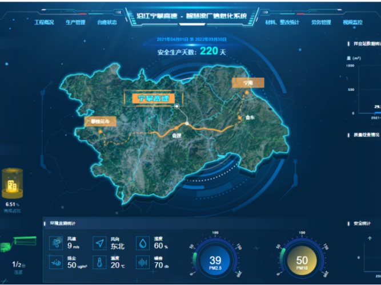Screen dimensions: 381x285
Task: Click the 宁南 location marker label
Action: tap(248, 83)
